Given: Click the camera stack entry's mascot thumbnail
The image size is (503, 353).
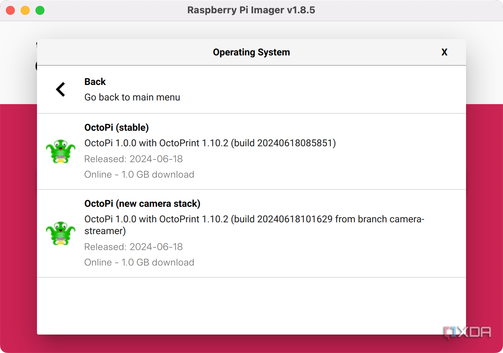Looking at the screenshot, I should pyautogui.click(x=60, y=233).
